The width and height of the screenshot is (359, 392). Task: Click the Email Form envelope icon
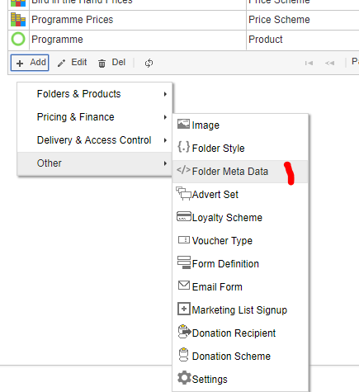tap(184, 286)
